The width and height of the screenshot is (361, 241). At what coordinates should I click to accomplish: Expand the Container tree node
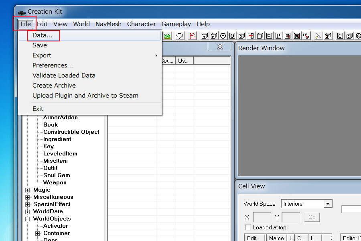pos(38,233)
